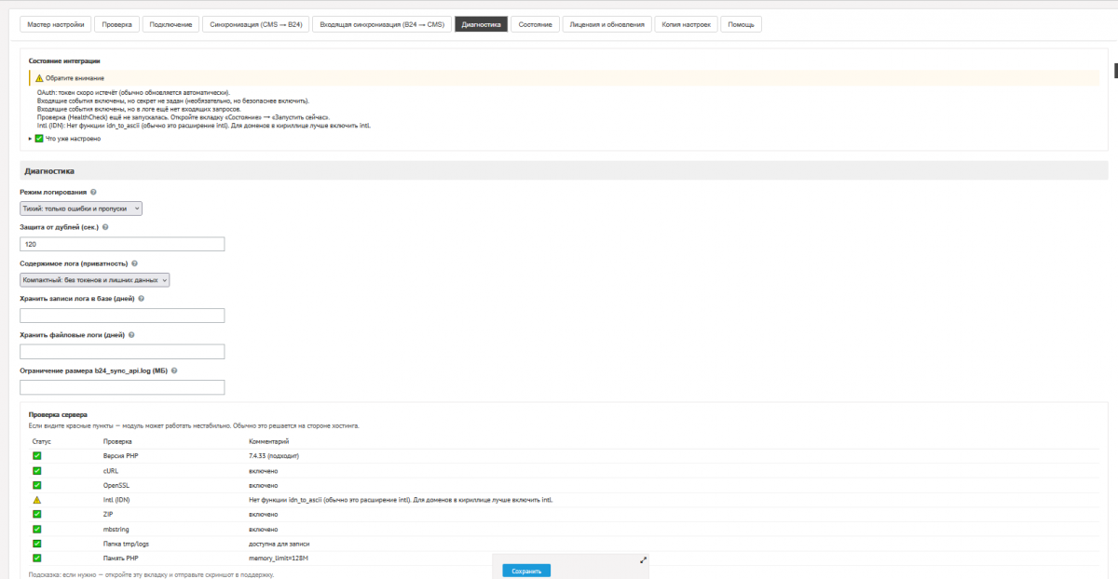The width and height of the screenshot is (1118, 579).
Task: Click help icon for Содержимое лога (приватность)
Action: coord(135,263)
